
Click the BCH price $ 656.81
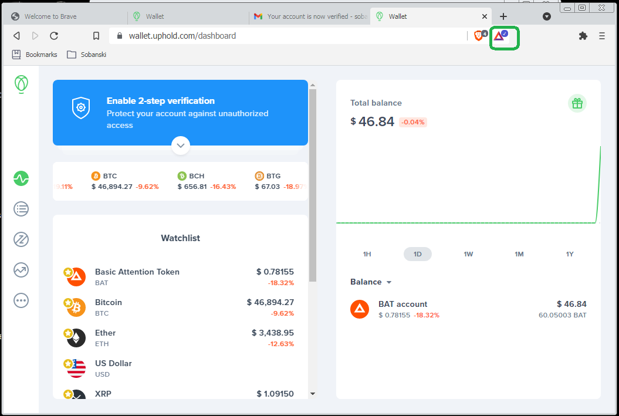pos(192,187)
